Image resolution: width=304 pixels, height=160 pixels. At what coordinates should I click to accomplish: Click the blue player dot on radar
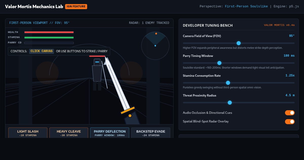tap(155, 46)
